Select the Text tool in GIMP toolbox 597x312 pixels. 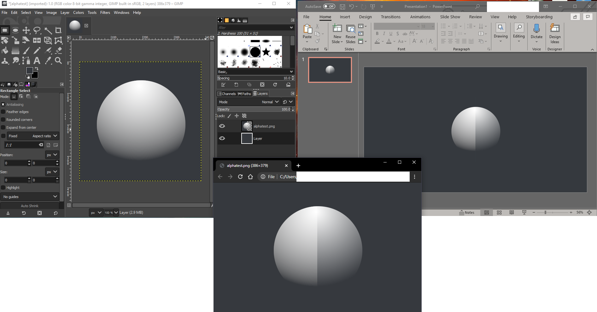point(37,60)
